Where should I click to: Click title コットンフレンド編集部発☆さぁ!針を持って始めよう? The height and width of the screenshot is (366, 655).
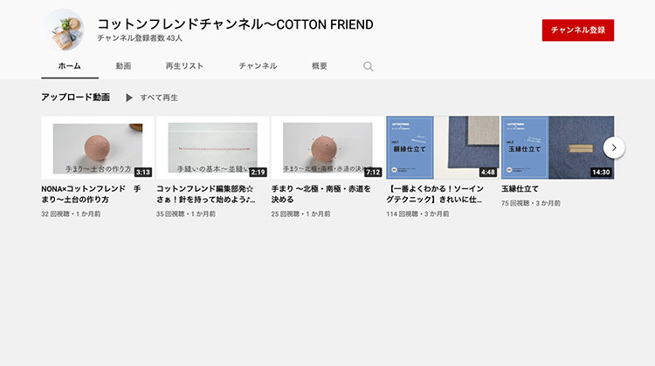coord(206,194)
